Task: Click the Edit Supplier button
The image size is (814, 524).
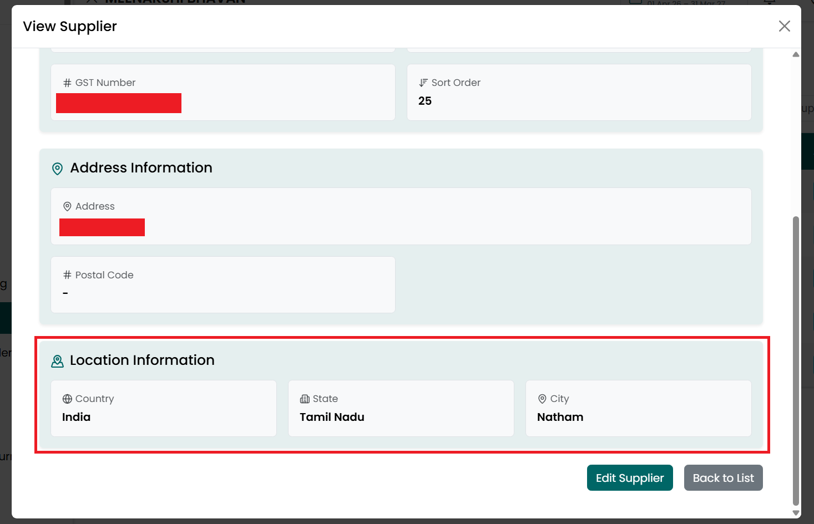Action: point(630,478)
